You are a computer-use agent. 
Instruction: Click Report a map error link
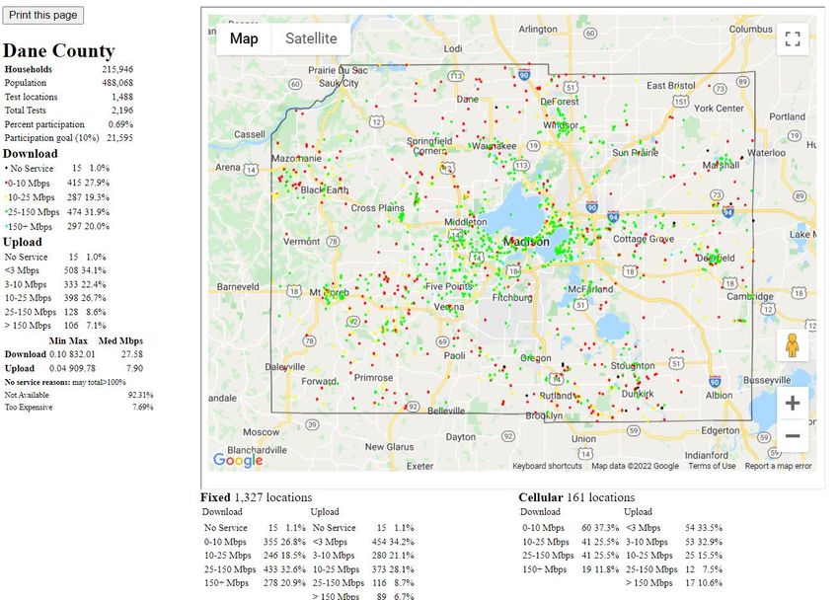778,466
